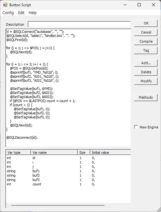Select the buf2 variable row

[x=68, y=175]
